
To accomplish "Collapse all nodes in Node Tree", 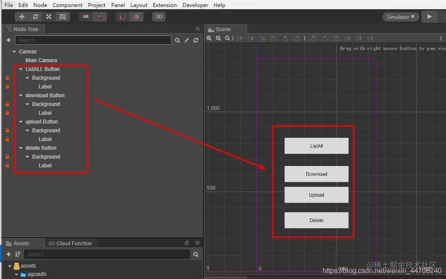I will [x=186, y=40].
